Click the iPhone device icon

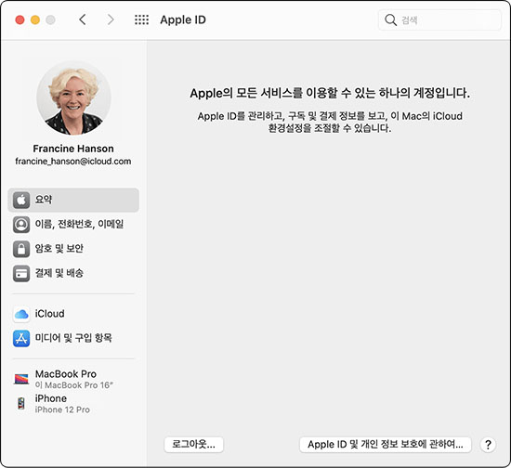[x=21, y=404]
